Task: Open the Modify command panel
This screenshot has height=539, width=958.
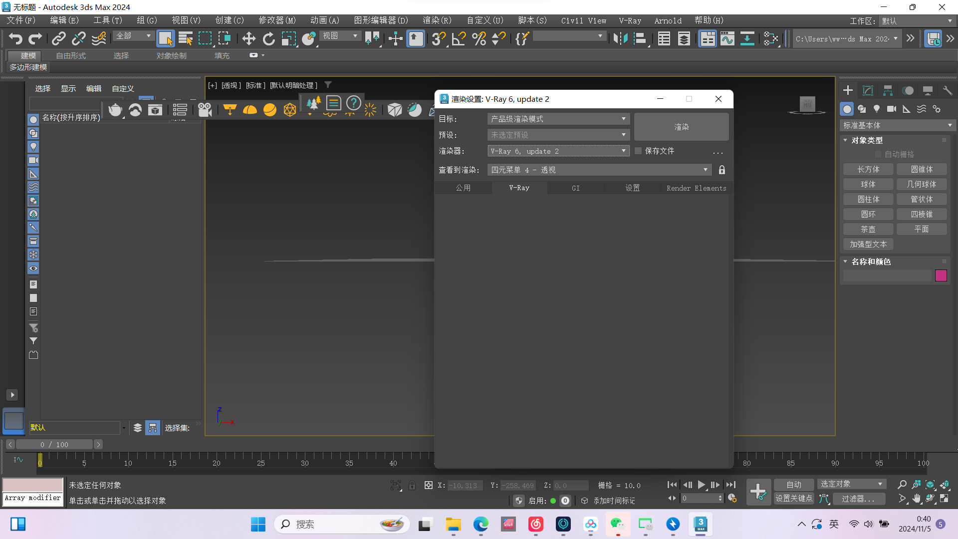Action: [x=868, y=90]
